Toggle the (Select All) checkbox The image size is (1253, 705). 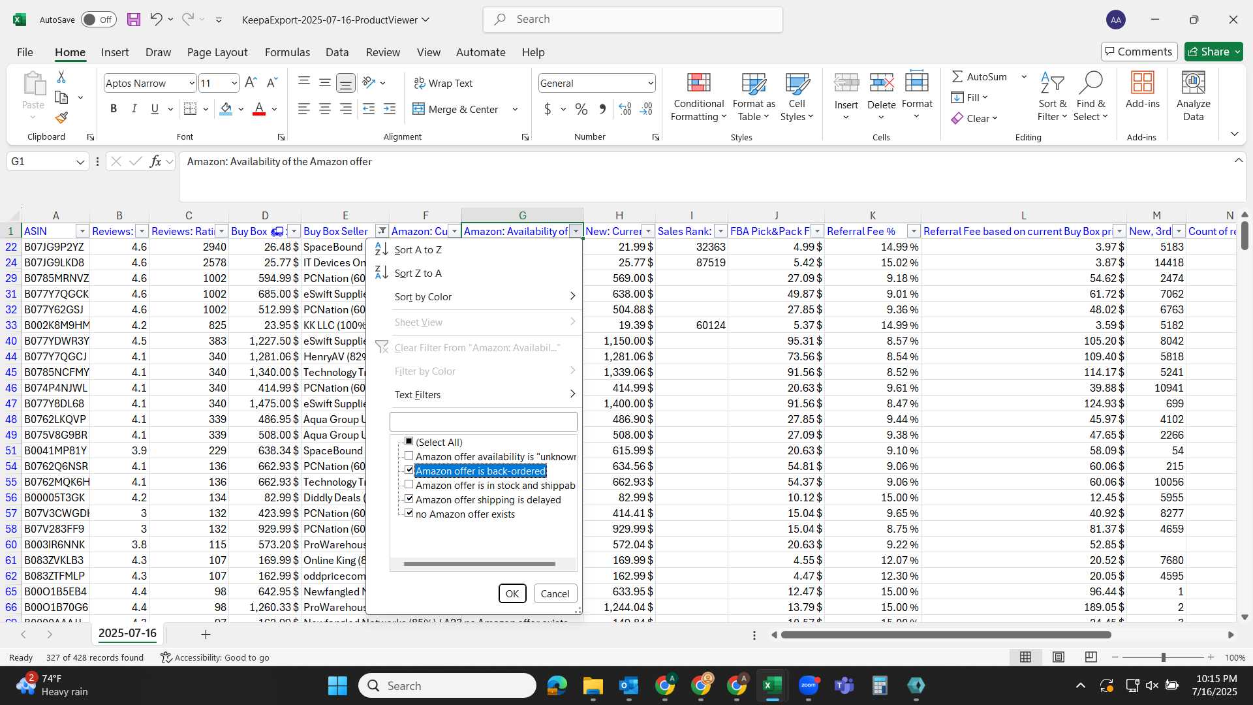coord(409,442)
